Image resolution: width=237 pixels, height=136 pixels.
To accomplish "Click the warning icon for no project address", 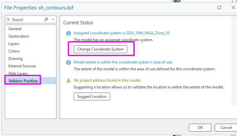I will click(68, 80).
